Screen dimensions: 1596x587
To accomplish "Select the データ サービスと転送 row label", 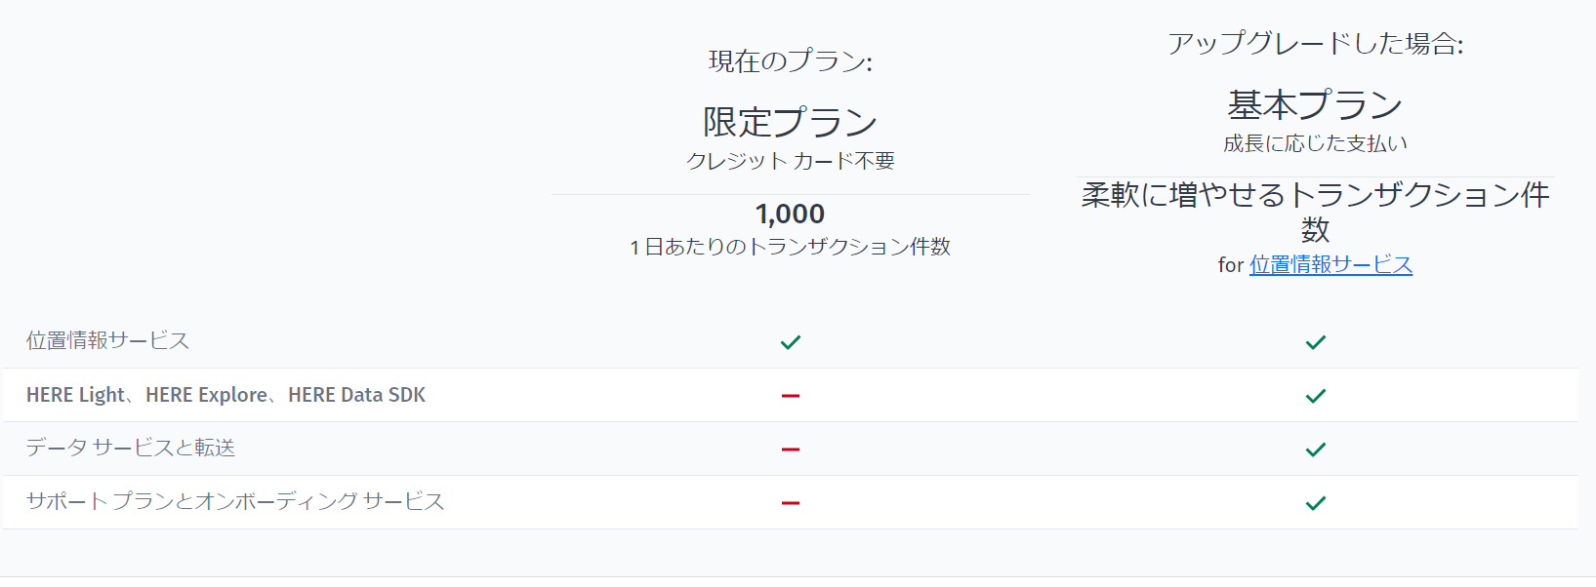I will click(130, 448).
